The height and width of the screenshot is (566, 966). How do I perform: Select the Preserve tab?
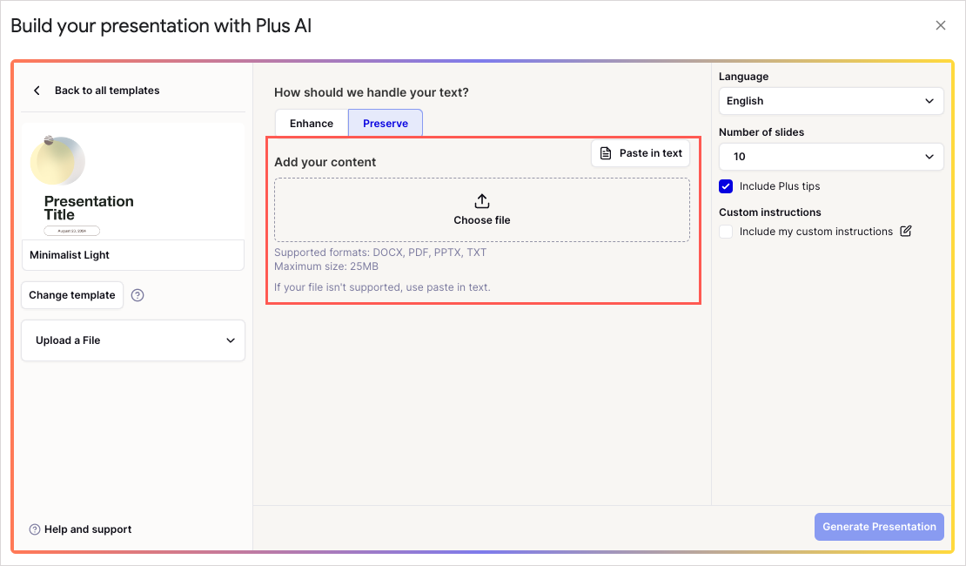pyautogui.click(x=386, y=124)
